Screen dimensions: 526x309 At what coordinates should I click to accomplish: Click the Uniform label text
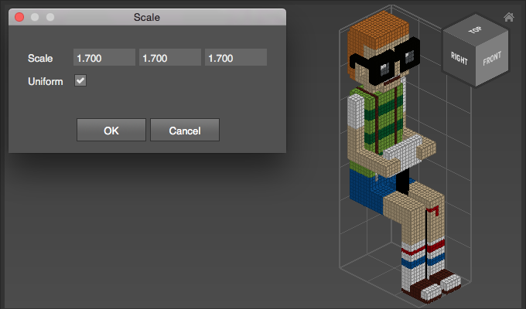coord(45,81)
